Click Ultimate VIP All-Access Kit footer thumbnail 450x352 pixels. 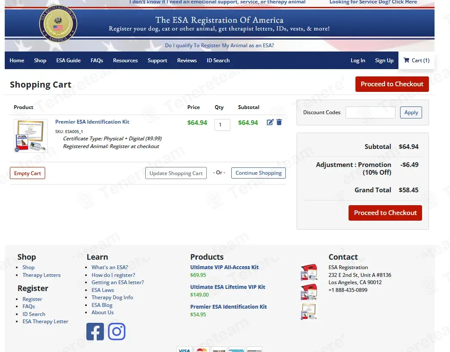click(309, 272)
